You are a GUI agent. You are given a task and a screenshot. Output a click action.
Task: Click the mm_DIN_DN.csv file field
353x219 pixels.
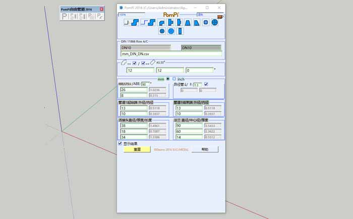pos(171,53)
